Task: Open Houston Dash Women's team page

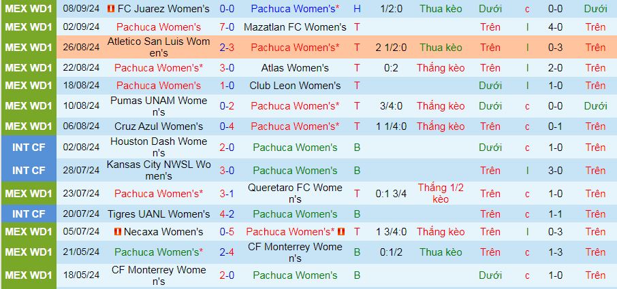Action: [159, 148]
